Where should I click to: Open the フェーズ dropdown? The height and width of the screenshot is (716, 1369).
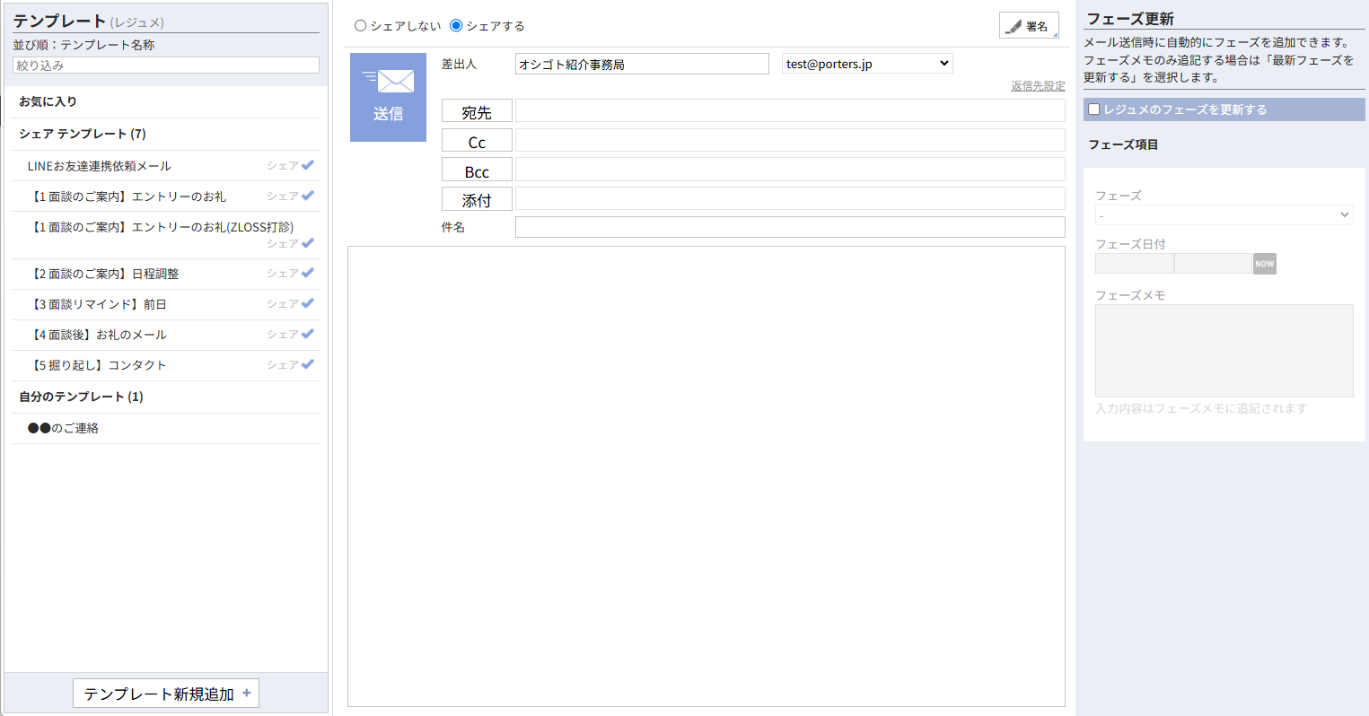coord(1224,215)
